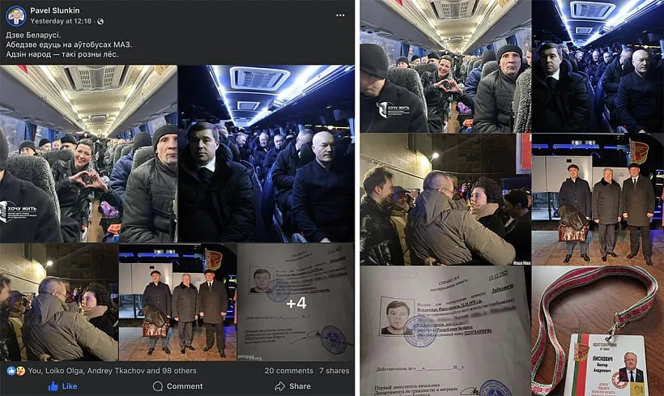Open the three-dot post options menu

click(x=340, y=15)
